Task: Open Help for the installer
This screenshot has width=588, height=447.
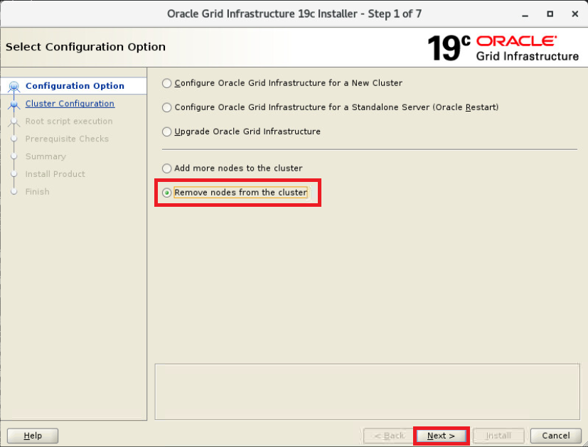Action: point(33,436)
